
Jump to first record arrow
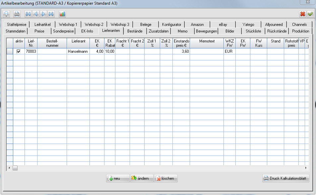(28, 14)
